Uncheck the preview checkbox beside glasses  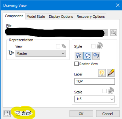pos(18,113)
